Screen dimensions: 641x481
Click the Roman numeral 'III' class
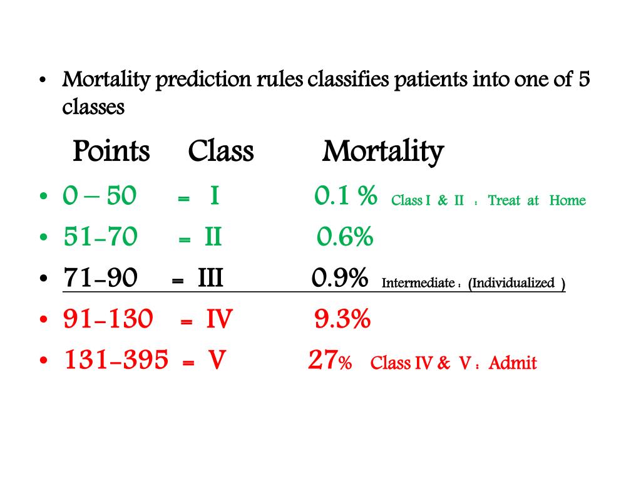tap(211, 279)
